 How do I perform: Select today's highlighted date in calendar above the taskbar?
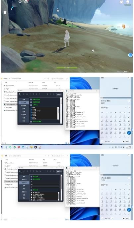click(x=129, y=133)
